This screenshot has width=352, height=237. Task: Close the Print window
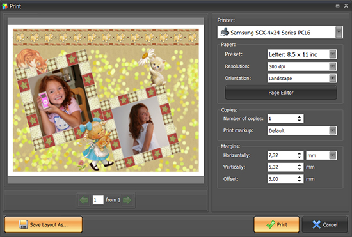point(346,6)
